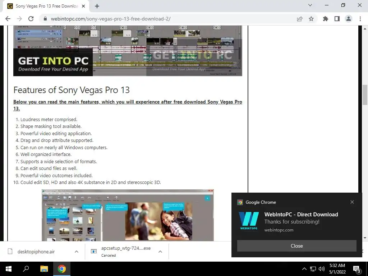Click the underlined 'Below you can read' text
This screenshot has height=276, width=368.
[128, 105]
